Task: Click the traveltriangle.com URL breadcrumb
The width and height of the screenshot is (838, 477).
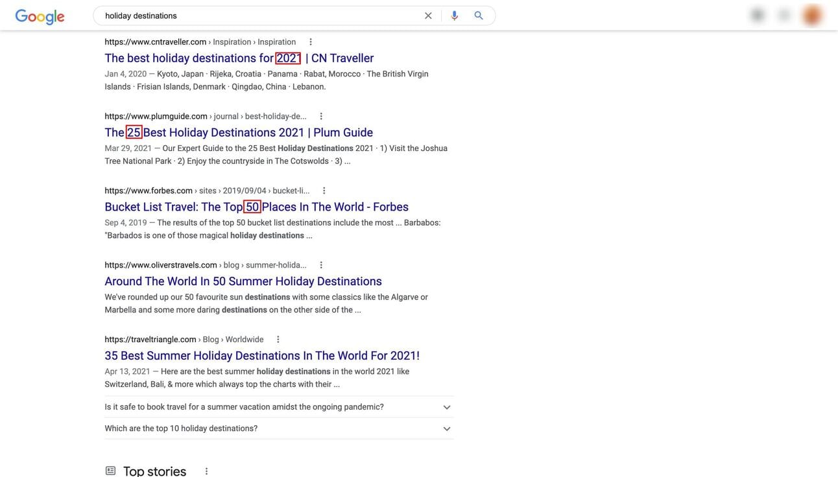Action: pyautogui.click(x=184, y=340)
